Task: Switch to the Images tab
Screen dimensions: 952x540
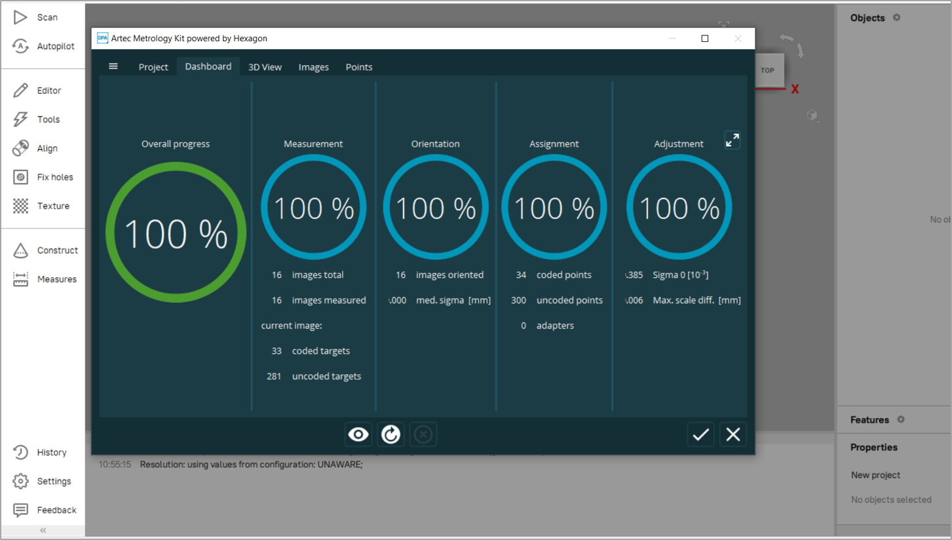Action: click(x=314, y=67)
